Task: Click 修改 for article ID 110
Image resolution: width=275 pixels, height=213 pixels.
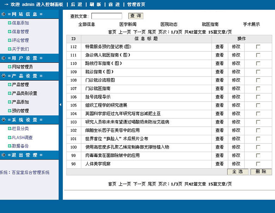Action: click(x=236, y=63)
